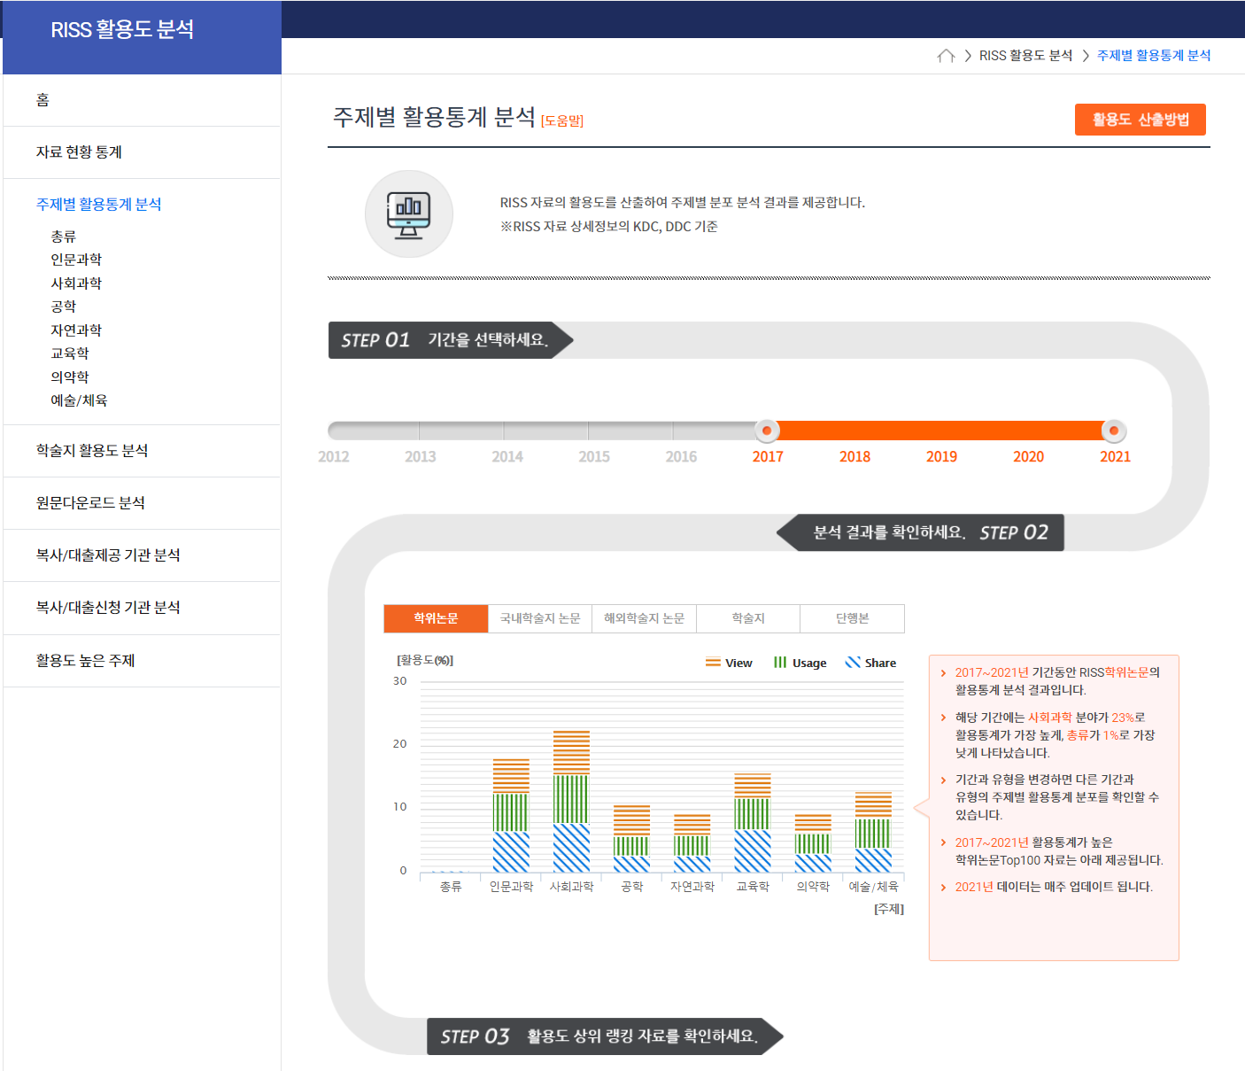Select 인문과학 submenu item

(76, 260)
